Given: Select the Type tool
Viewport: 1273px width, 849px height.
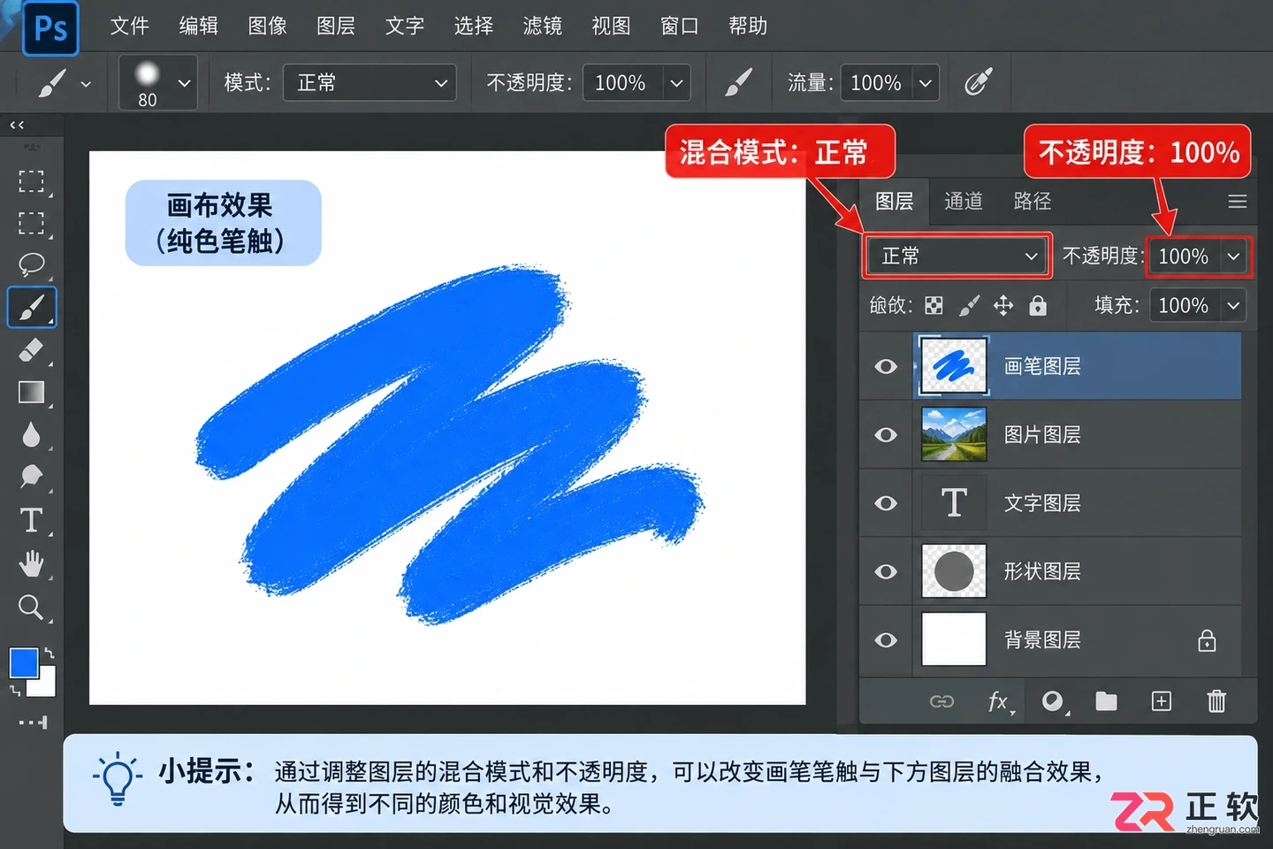Looking at the screenshot, I should (32, 520).
